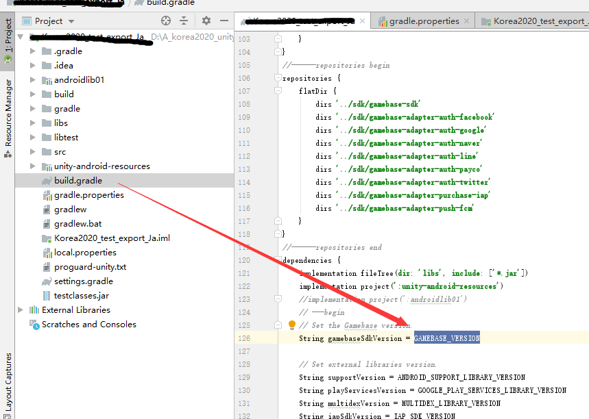Select proguard-unity.txt in the tree
This screenshot has width=589, height=419.
[92, 266]
